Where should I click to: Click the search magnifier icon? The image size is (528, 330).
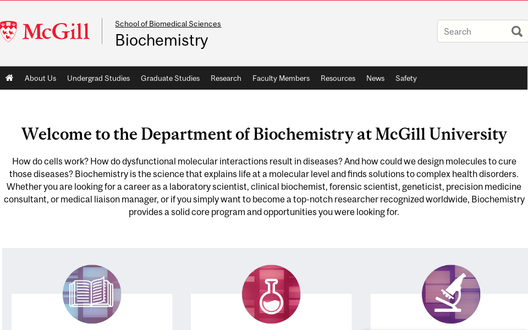coord(516,31)
